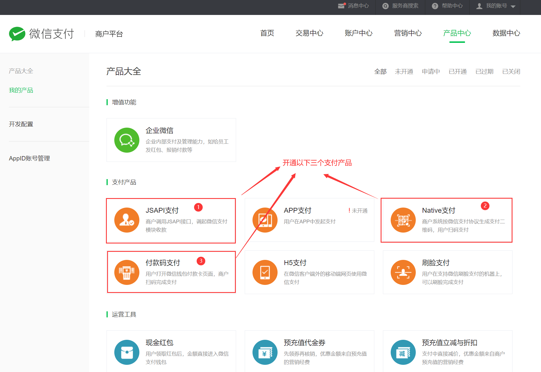Click the 现金红包 envelope icon
This screenshot has height=372, width=541.
pyautogui.click(x=127, y=352)
